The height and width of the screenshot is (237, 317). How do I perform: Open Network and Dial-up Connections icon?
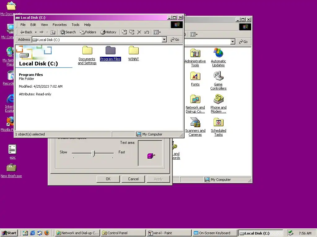(195, 104)
